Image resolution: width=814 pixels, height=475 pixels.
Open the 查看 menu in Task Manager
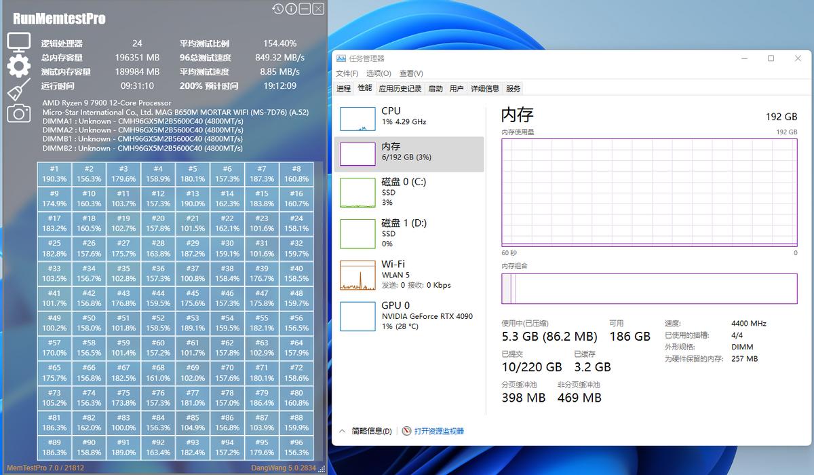point(411,73)
